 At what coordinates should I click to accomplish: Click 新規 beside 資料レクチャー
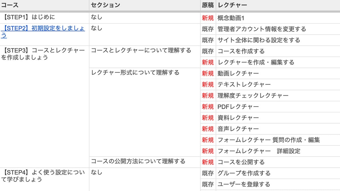point(208,118)
